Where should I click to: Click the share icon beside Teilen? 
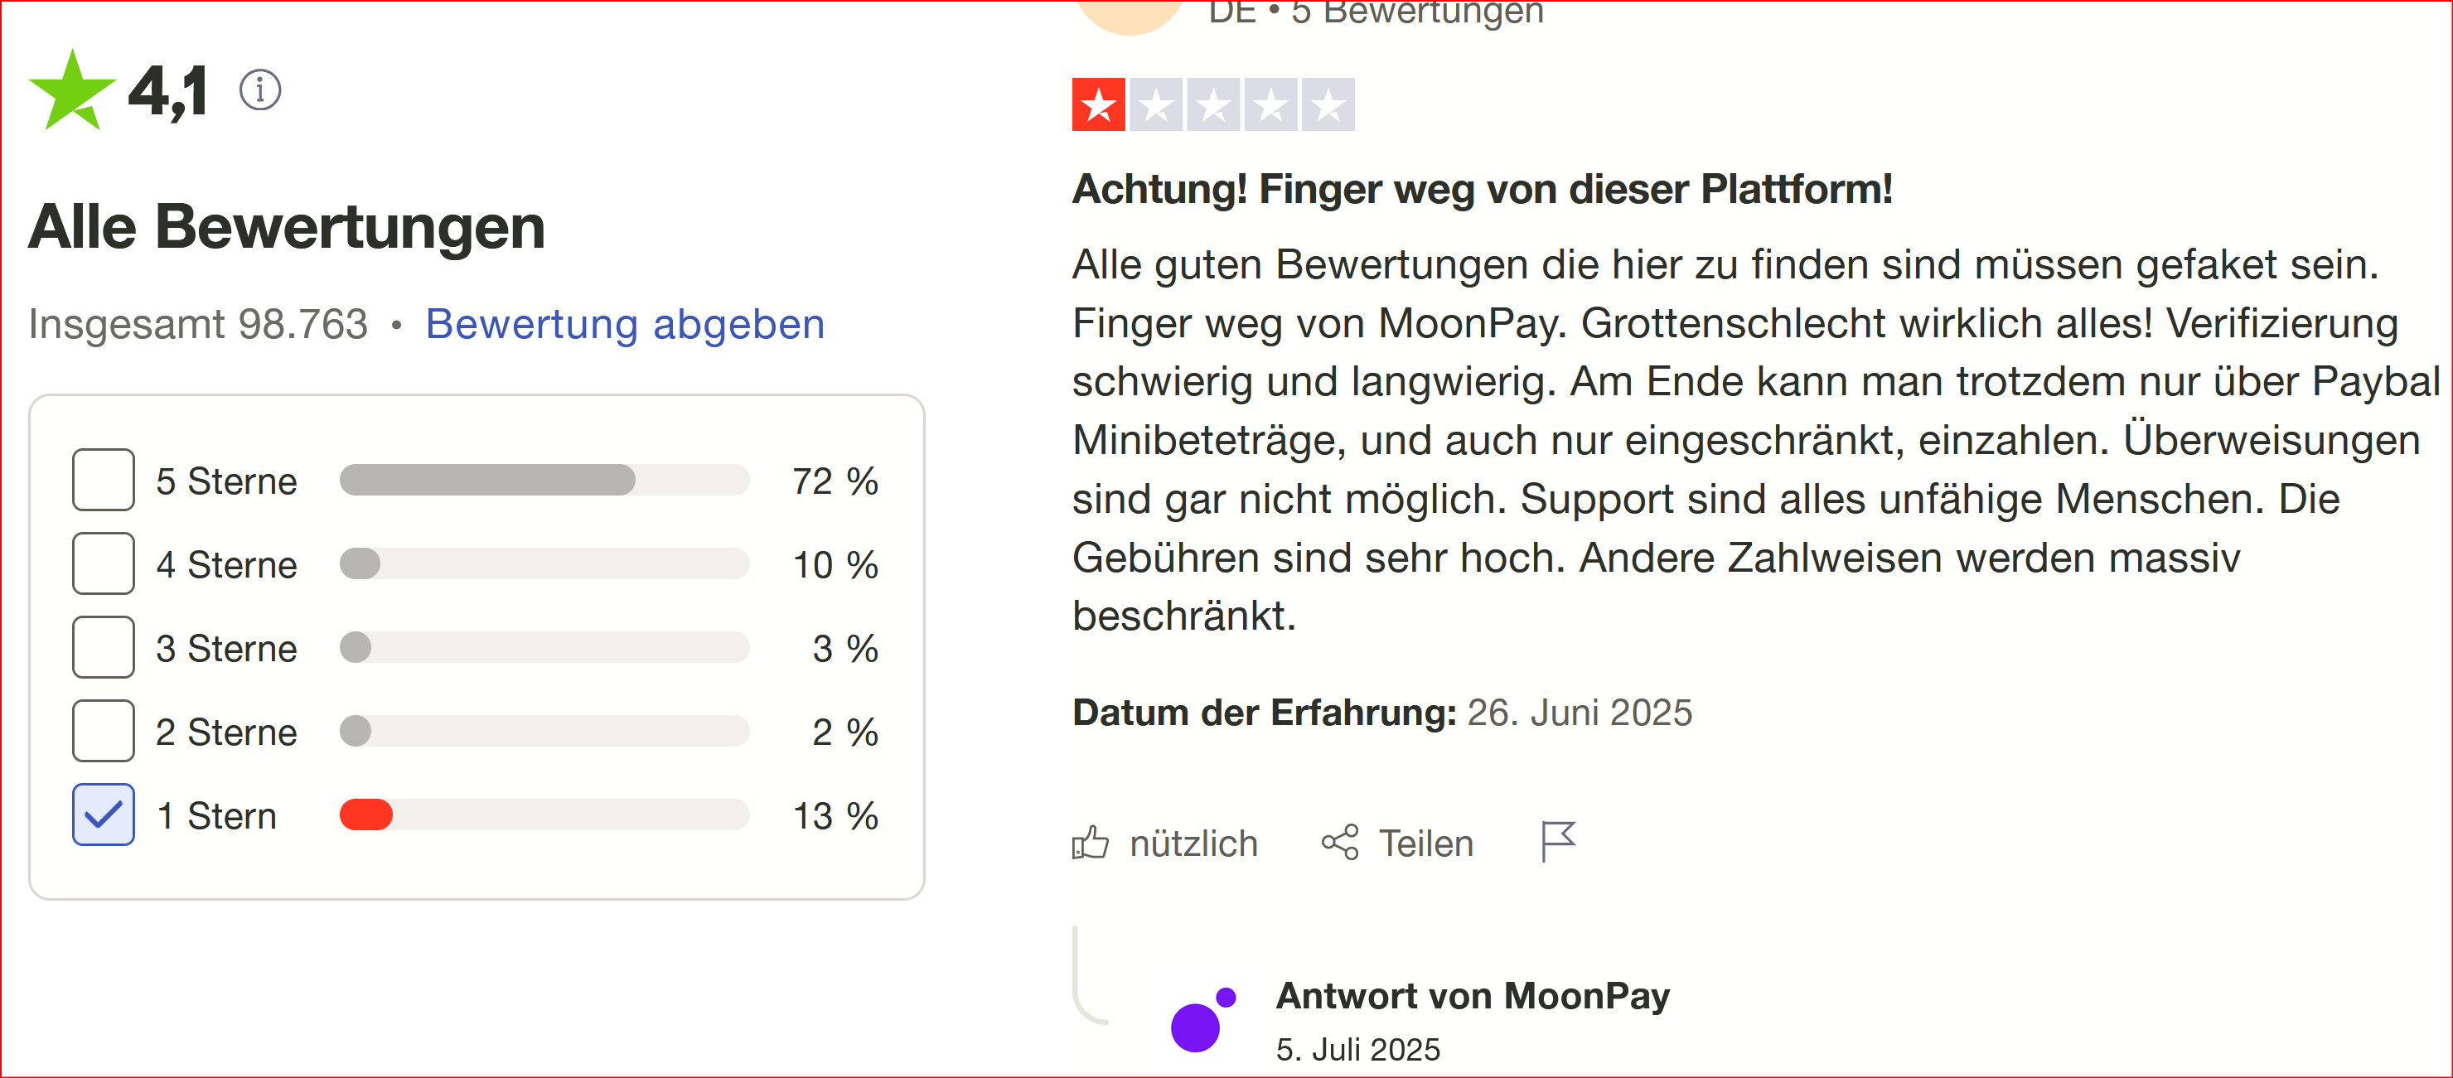pos(1340,843)
